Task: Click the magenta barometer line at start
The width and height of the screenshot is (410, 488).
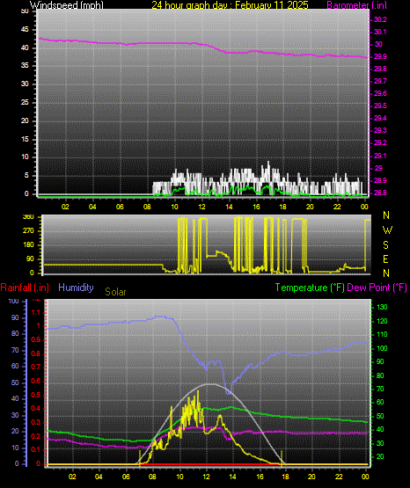Action: click(x=40, y=39)
